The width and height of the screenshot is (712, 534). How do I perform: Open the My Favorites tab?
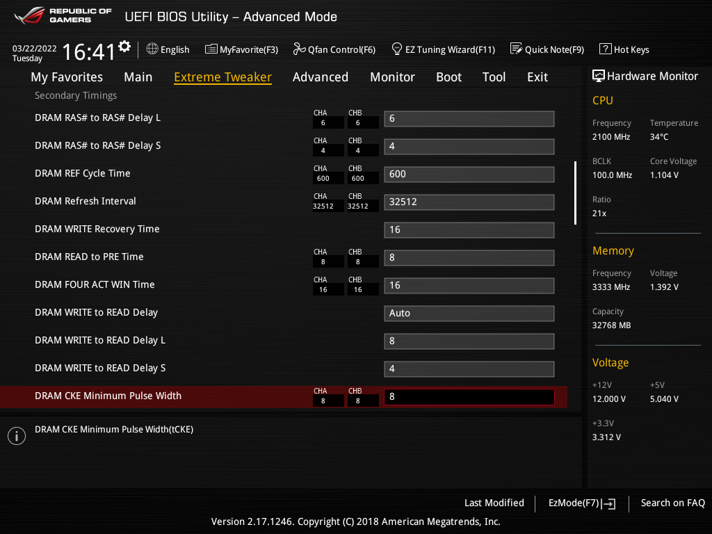[67, 77]
